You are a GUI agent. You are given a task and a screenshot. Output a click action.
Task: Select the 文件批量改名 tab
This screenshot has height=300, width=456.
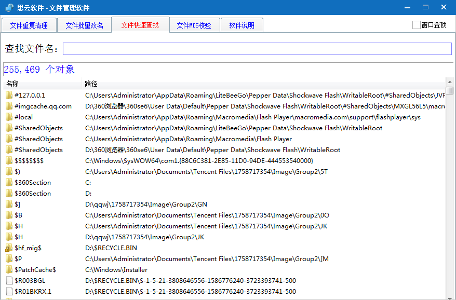pos(84,24)
